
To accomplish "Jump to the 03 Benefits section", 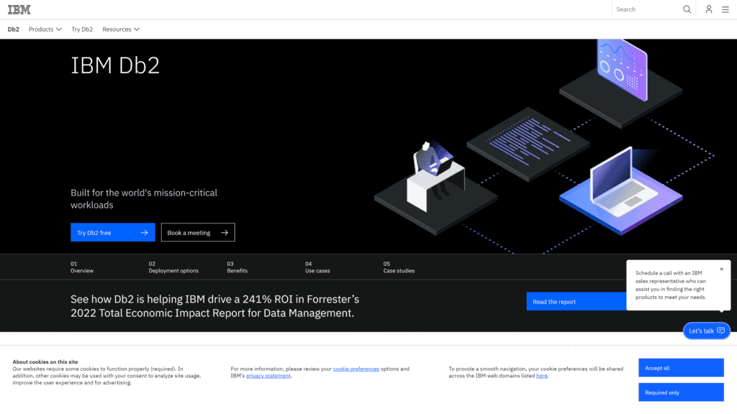I will pyautogui.click(x=238, y=267).
